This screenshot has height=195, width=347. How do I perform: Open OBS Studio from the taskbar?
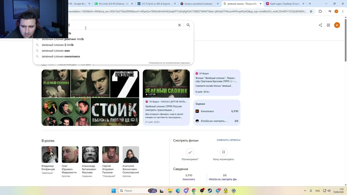[202, 191]
